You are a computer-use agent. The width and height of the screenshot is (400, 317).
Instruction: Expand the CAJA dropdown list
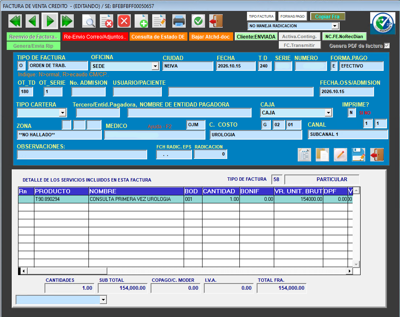point(328,112)
